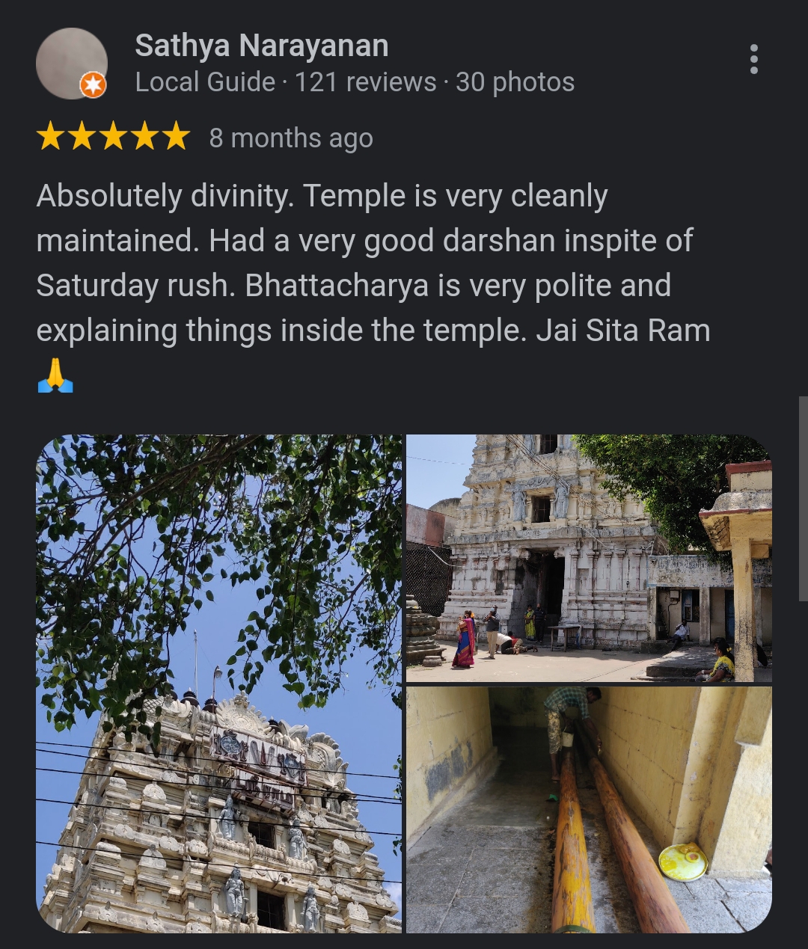Tap the yellow plate in corridor photo
Image resolution: width=808 pixels, height=949 pixels.
683,862
